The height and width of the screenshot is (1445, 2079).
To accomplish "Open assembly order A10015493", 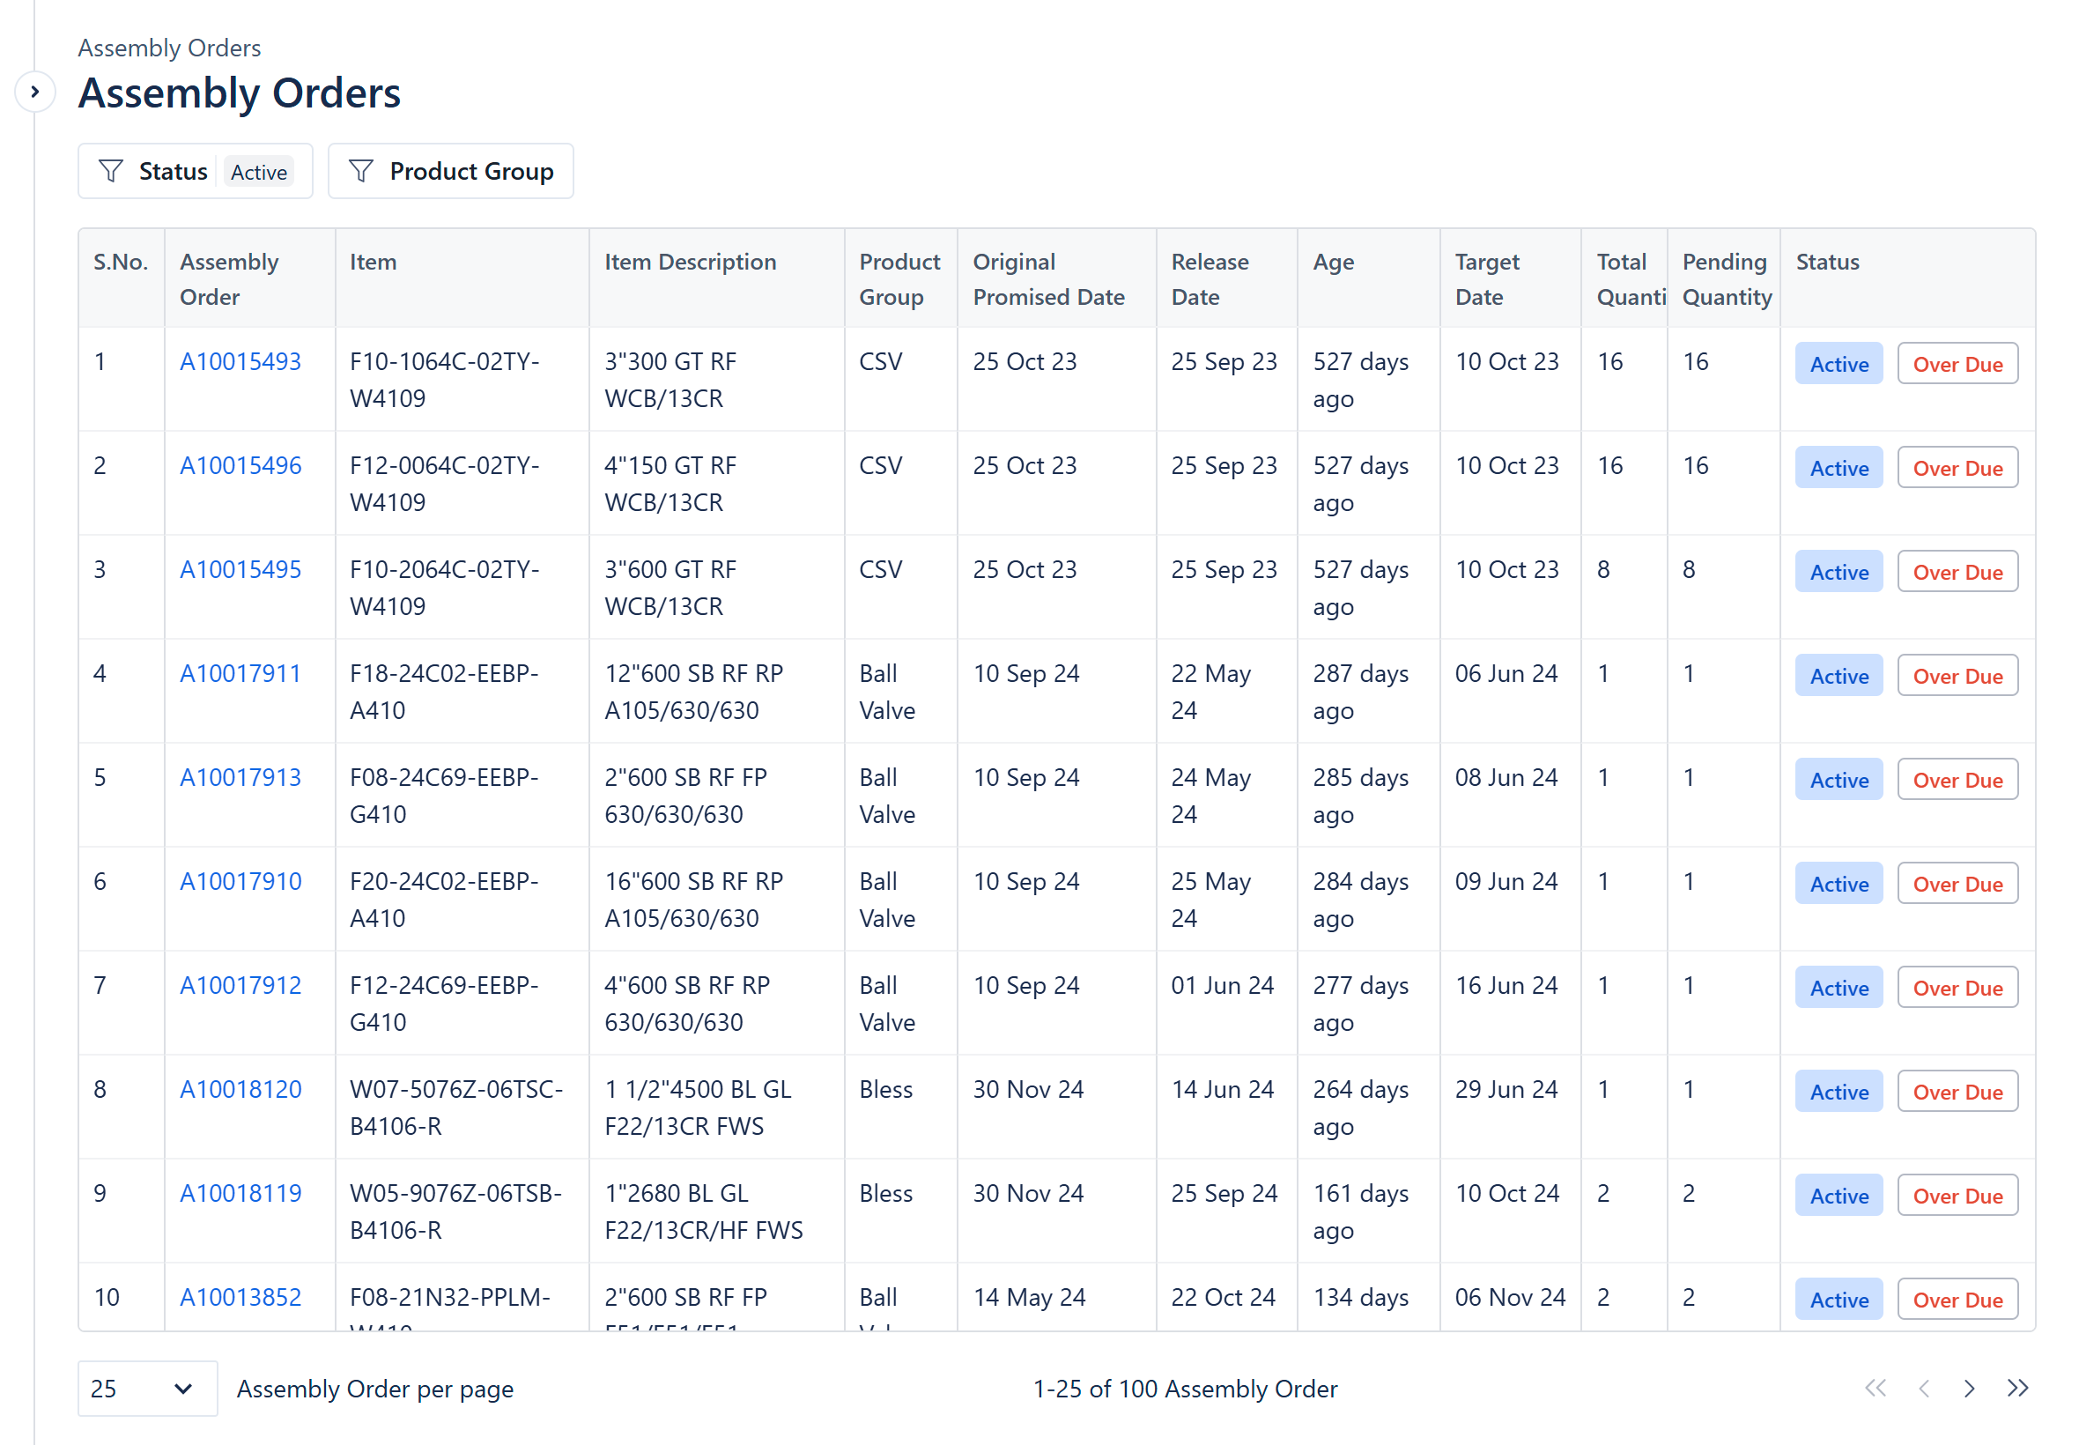I will pyautogui.click(x=240, y=361).
